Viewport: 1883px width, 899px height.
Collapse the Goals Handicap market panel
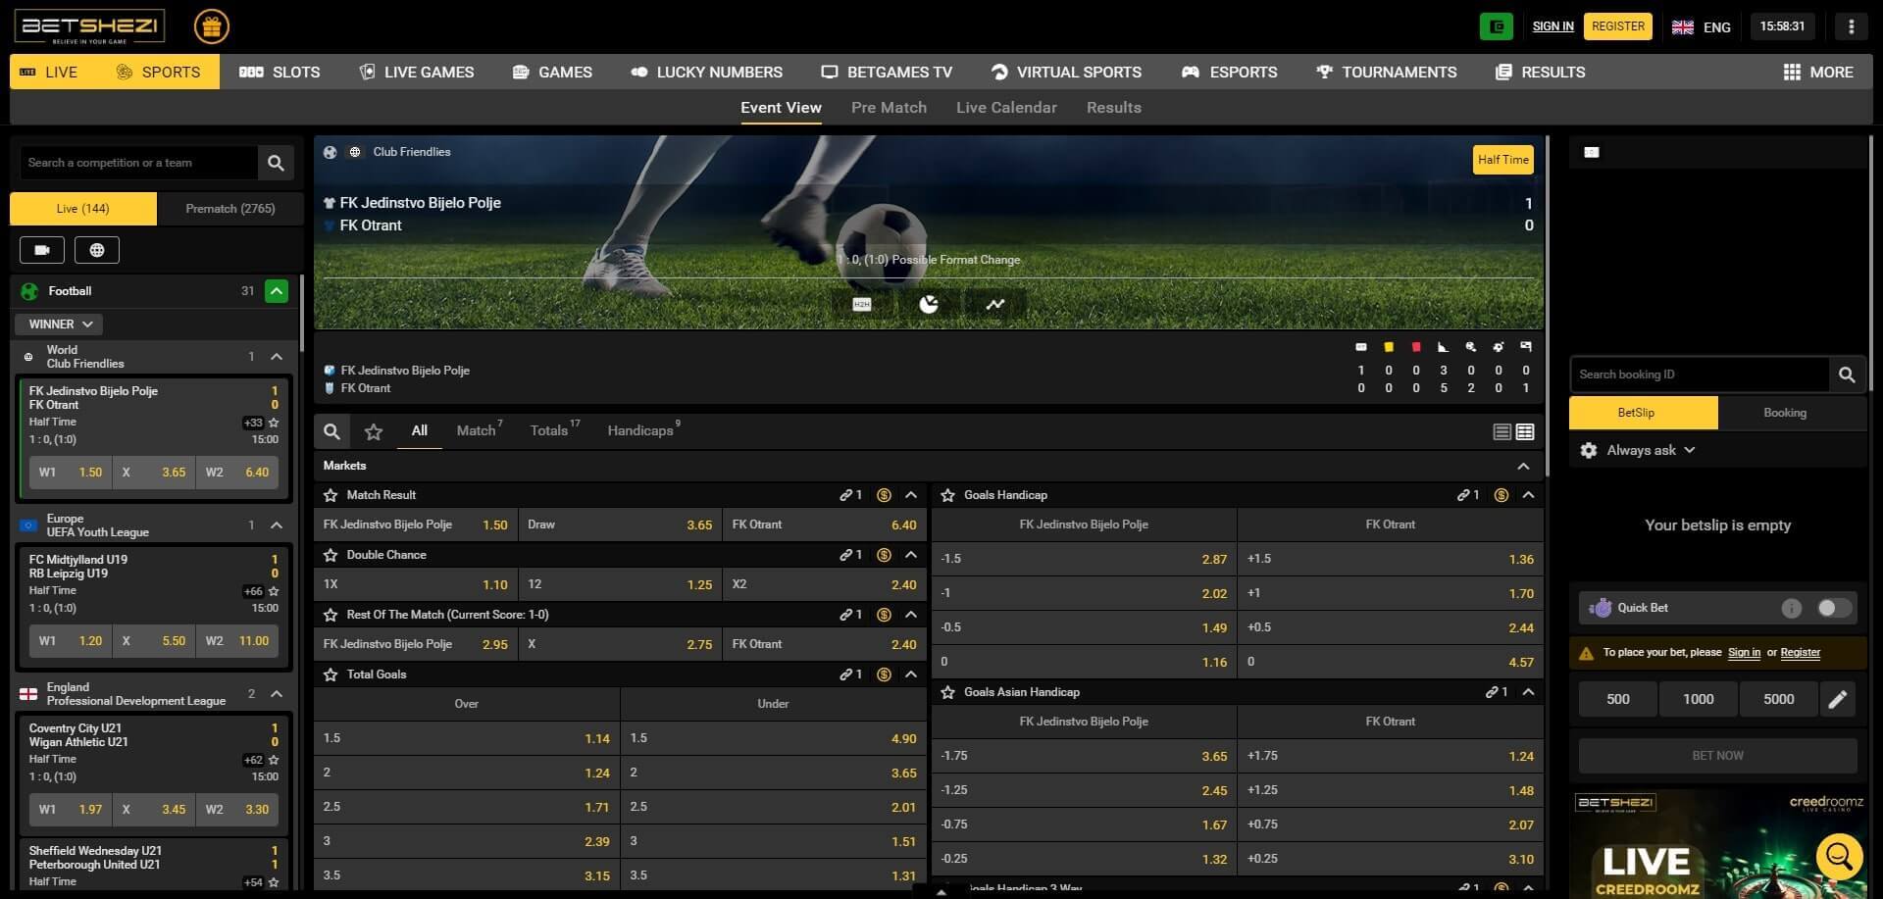[1529, 495]
